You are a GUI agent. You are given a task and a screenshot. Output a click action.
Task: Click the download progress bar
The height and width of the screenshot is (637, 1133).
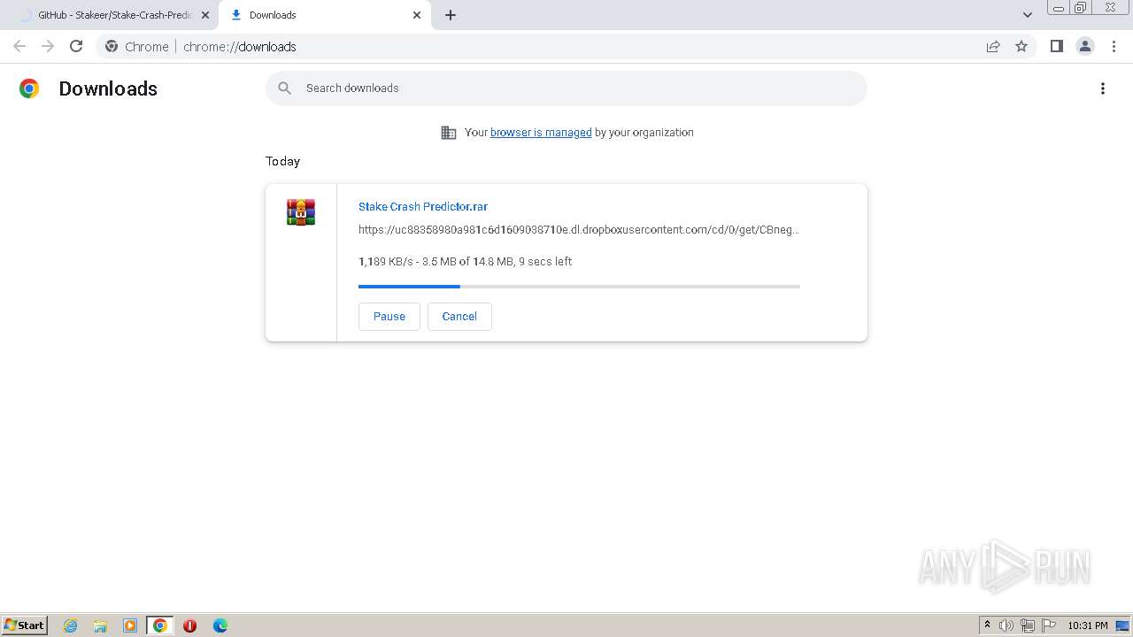pos(579,287)
